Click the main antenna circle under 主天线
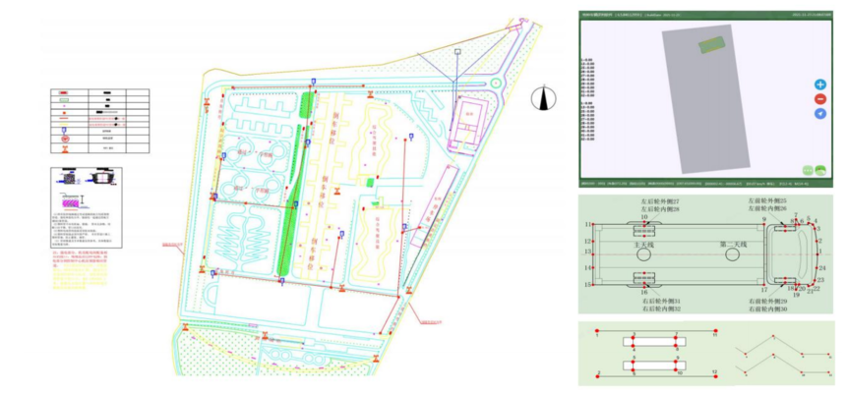The width and height of the screenshot is (846, 393). click(643, 255)
